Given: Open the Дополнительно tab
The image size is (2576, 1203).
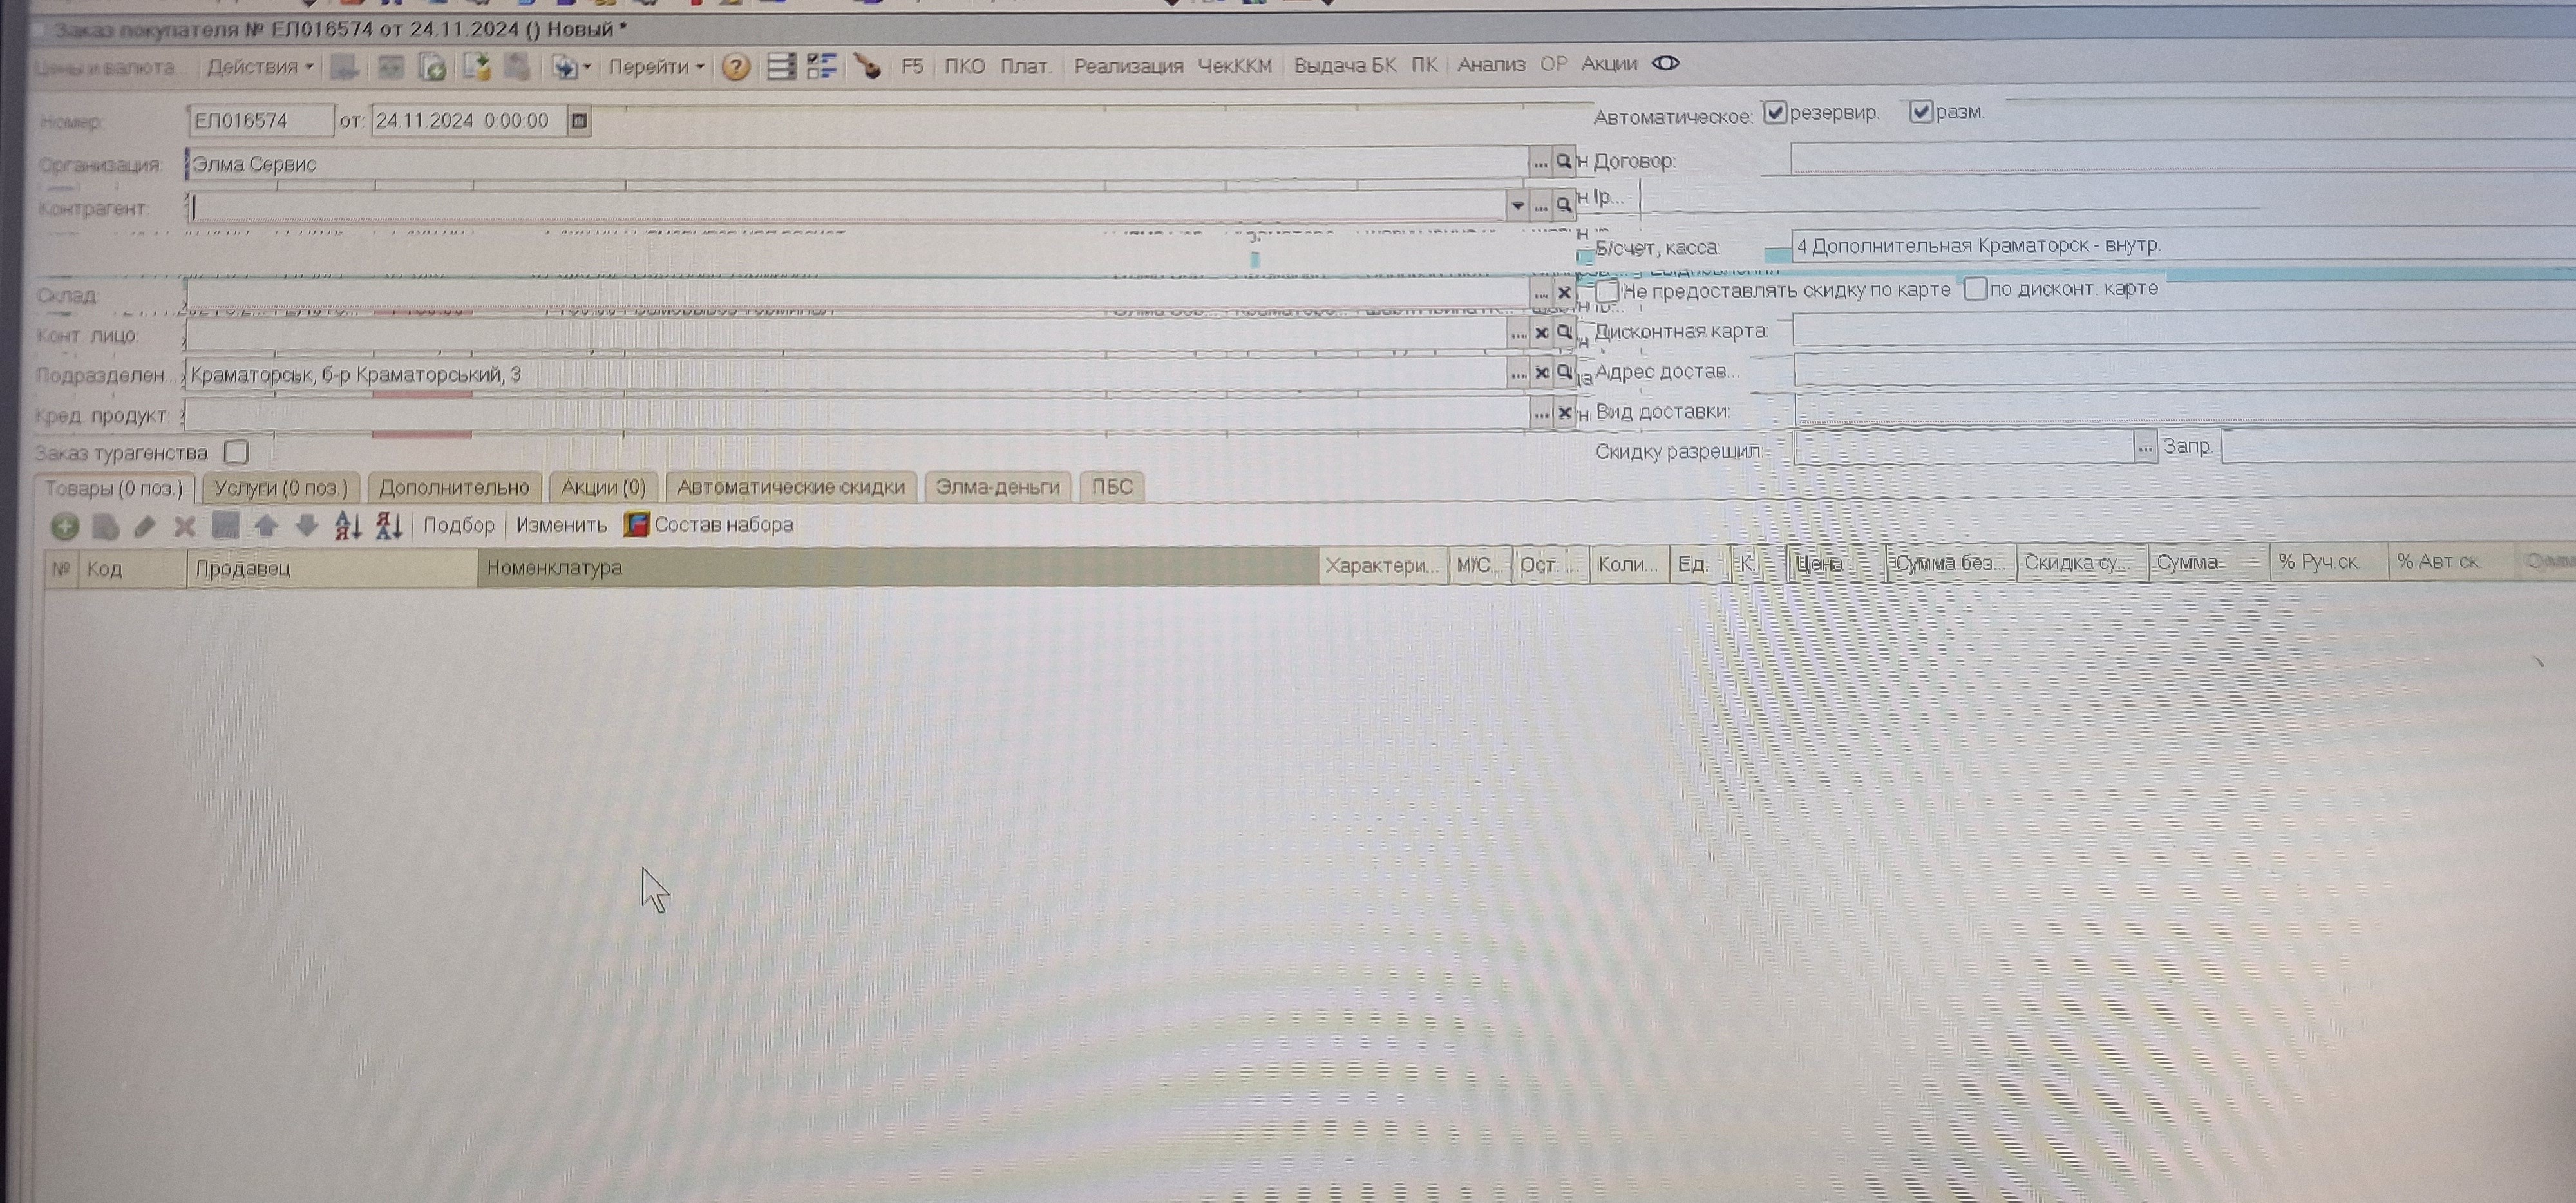Looking at the screenshot, I should coord(454,487).
